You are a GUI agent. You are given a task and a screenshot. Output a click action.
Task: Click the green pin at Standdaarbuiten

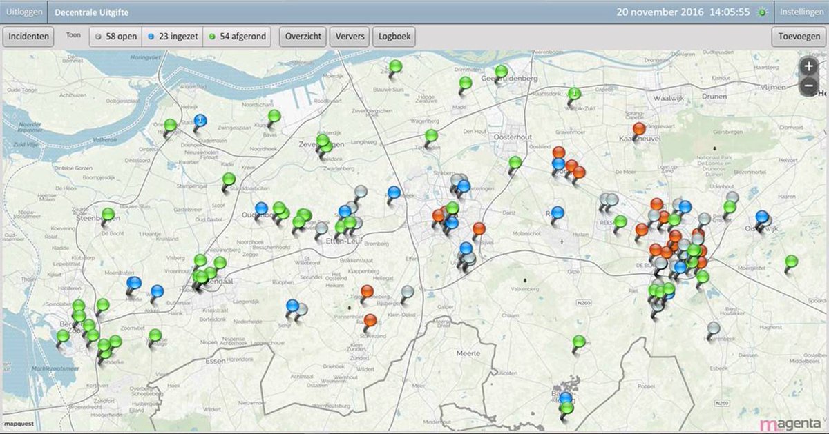point(229,179)
